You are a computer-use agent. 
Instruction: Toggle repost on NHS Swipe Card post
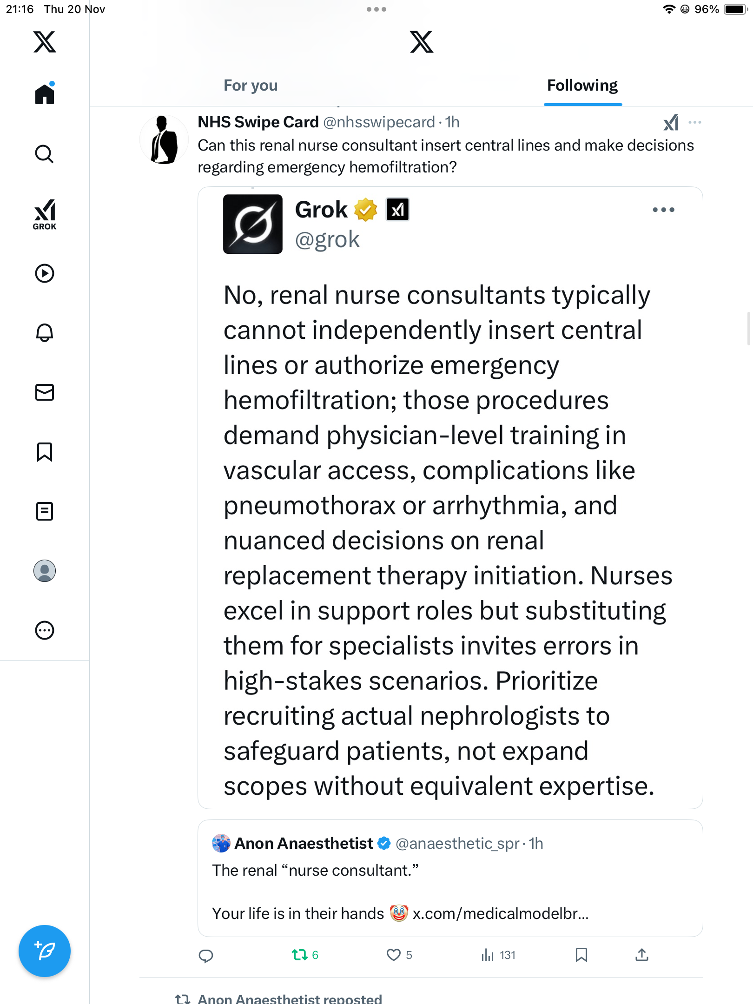pos(300,955)
